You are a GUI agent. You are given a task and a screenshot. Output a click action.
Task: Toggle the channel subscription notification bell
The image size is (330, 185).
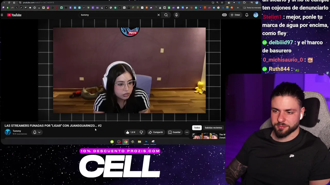tap(35, 132)
